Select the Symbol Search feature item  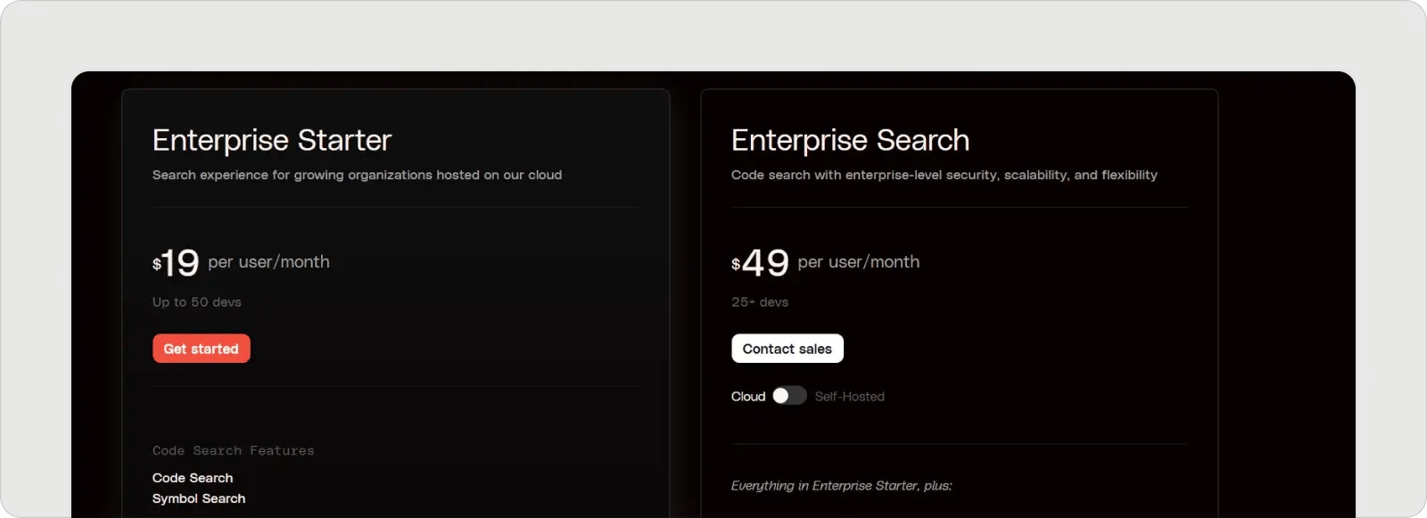(198, 498)
